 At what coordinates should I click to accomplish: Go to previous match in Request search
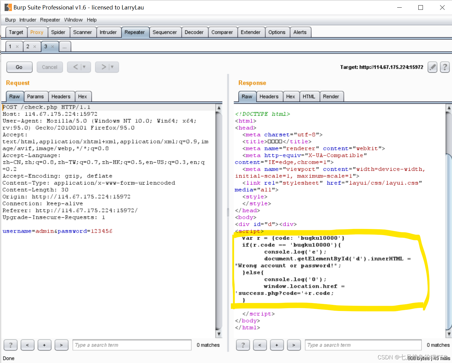coord(27,345)
